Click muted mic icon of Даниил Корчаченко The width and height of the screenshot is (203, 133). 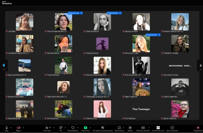click(7, 97)
